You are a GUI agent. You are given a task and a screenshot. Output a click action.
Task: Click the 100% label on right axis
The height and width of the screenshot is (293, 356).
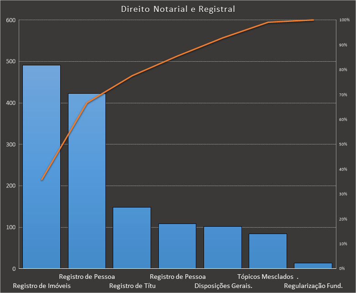[x=344, y=20]
